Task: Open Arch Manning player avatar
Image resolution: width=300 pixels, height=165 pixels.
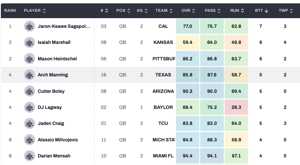Action: (x=30, y=75)
